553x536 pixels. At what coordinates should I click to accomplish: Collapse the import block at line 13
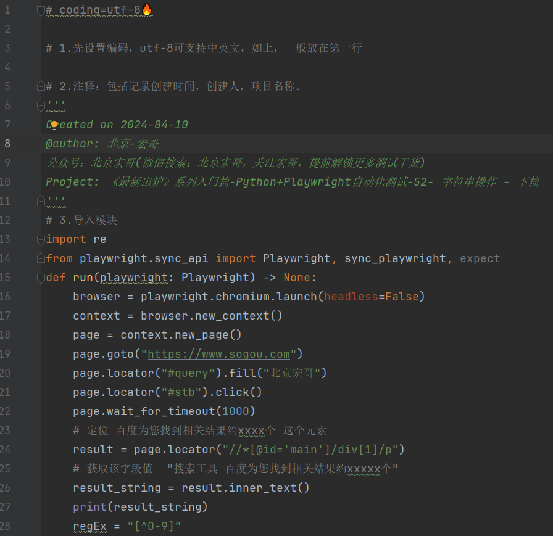(x=41, y=239)
